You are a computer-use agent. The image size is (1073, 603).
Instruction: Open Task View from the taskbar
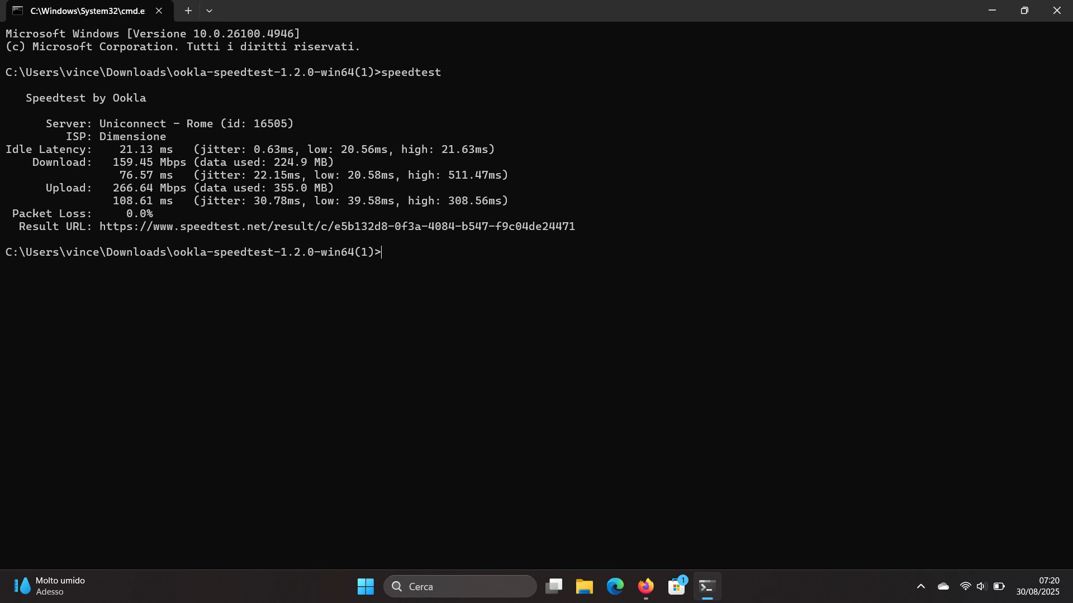point(554,586)
